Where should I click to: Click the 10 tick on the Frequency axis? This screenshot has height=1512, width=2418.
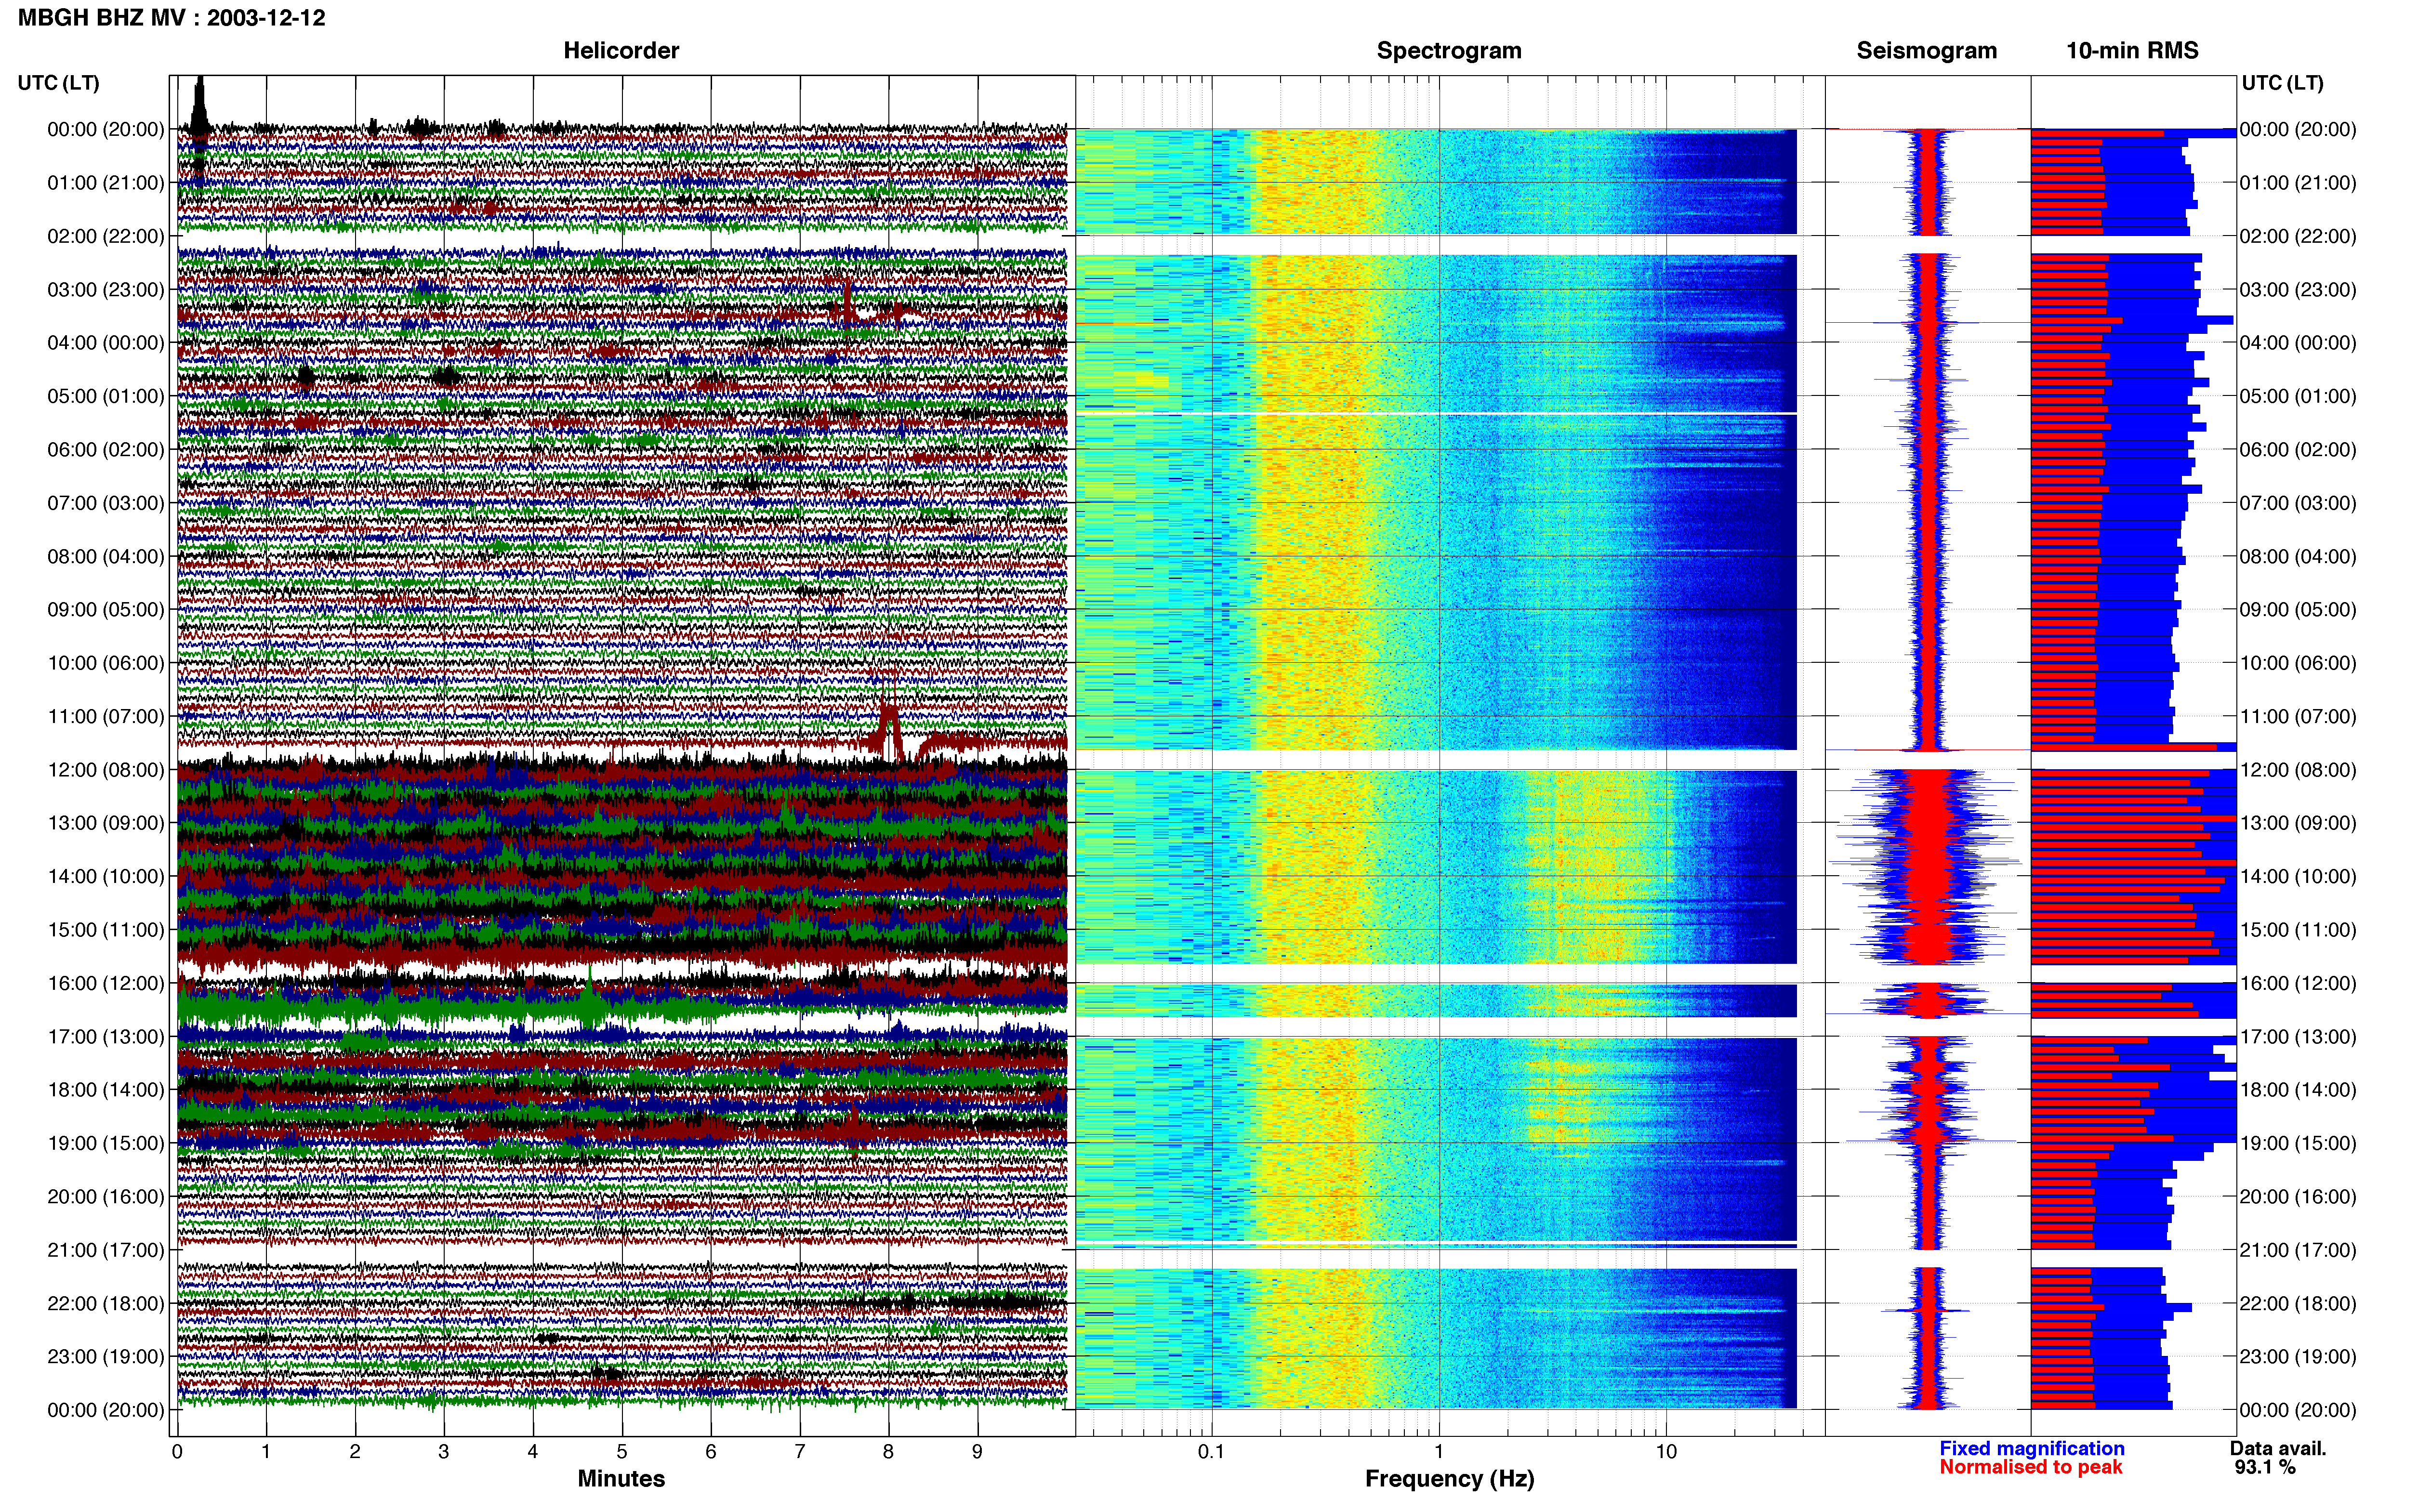point(1666,1452)
